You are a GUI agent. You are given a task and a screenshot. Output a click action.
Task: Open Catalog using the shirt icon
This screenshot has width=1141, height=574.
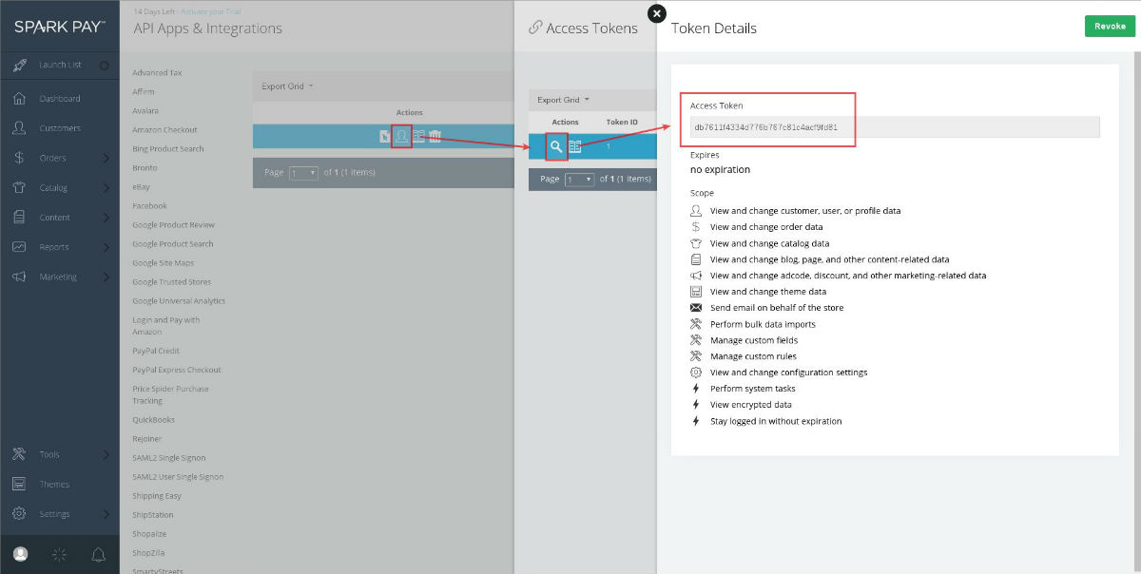click(20, 188)
